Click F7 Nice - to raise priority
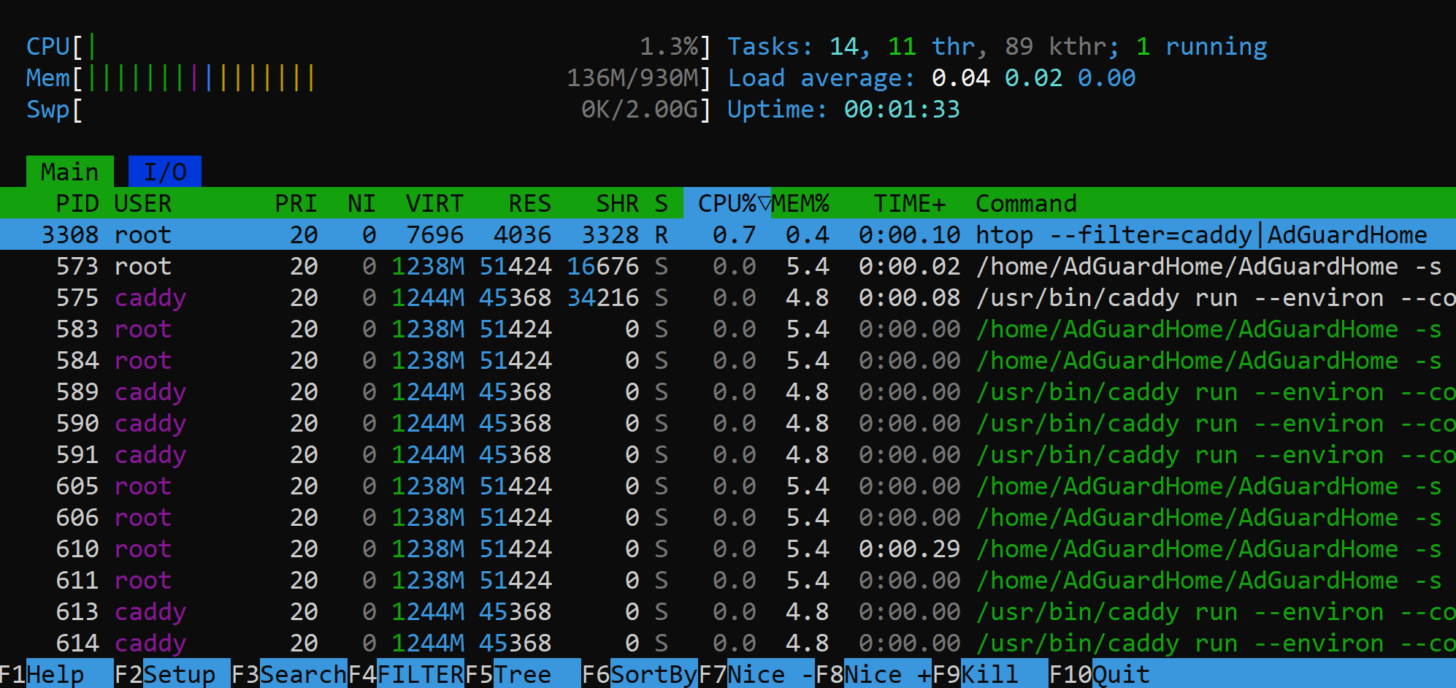Viewport: 1456px width, 688px height. (x=756, y=673)
